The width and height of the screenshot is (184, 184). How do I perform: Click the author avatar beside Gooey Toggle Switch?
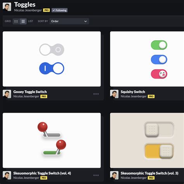pyautogui.click(x=7, y=94)
